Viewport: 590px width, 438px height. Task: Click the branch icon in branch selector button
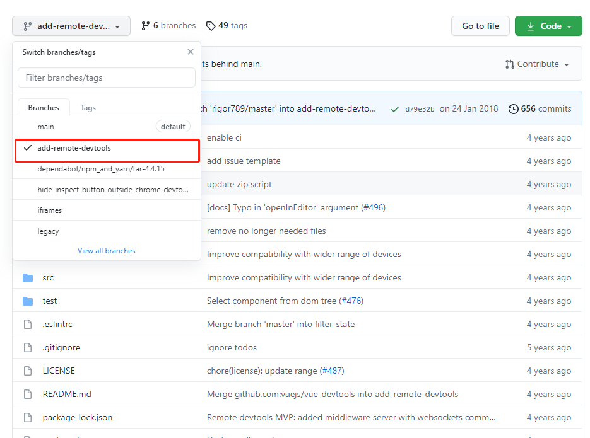28,26
